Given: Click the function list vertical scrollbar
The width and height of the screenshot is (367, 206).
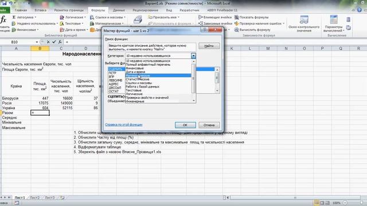Looking at the screenshot, I should [x=217, y=80].
